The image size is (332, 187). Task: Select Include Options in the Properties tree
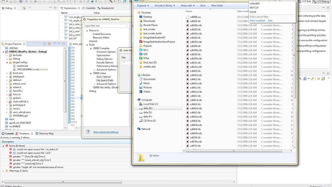(x=105, y=63)
